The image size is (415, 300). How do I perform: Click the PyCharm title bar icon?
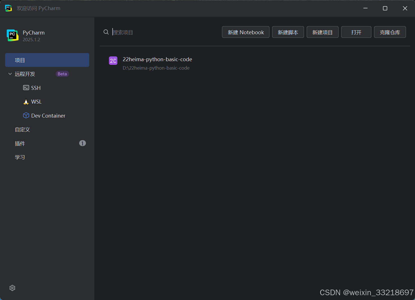8,8
